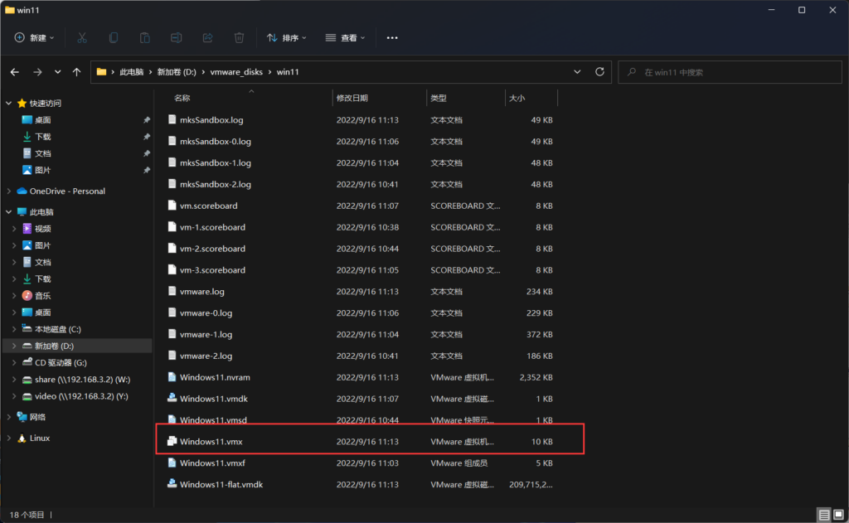Expand the OneDrive - Personal node

(x=8, y=191)
